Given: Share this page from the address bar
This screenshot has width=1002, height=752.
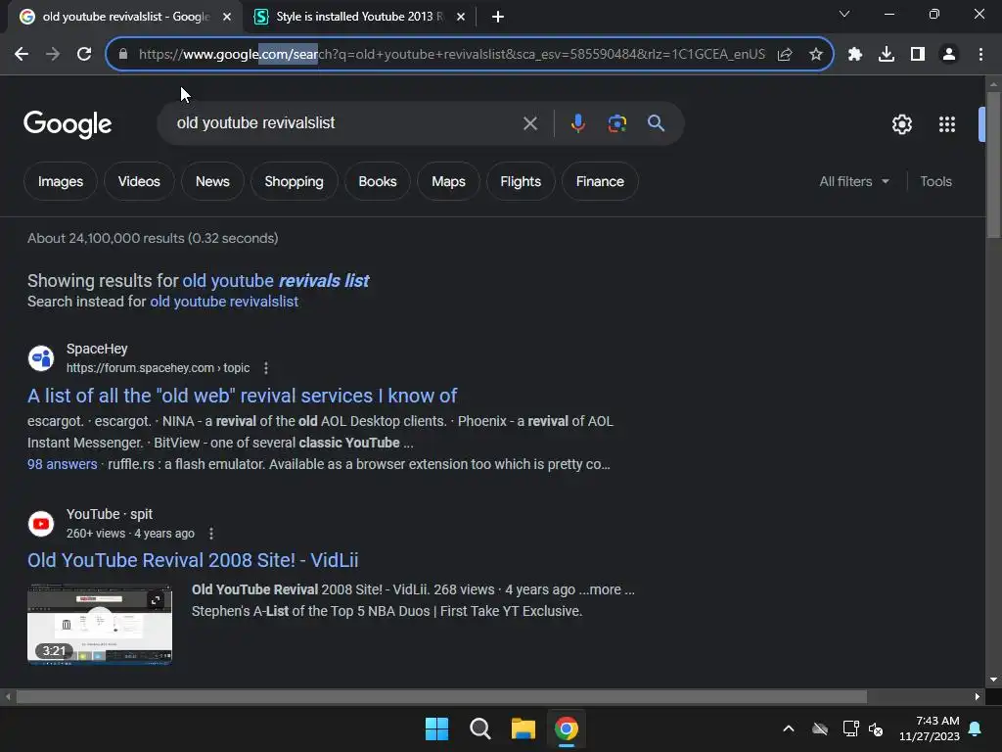Looking at the screenshot, I should pyautogui.click(x=785, y=55).
